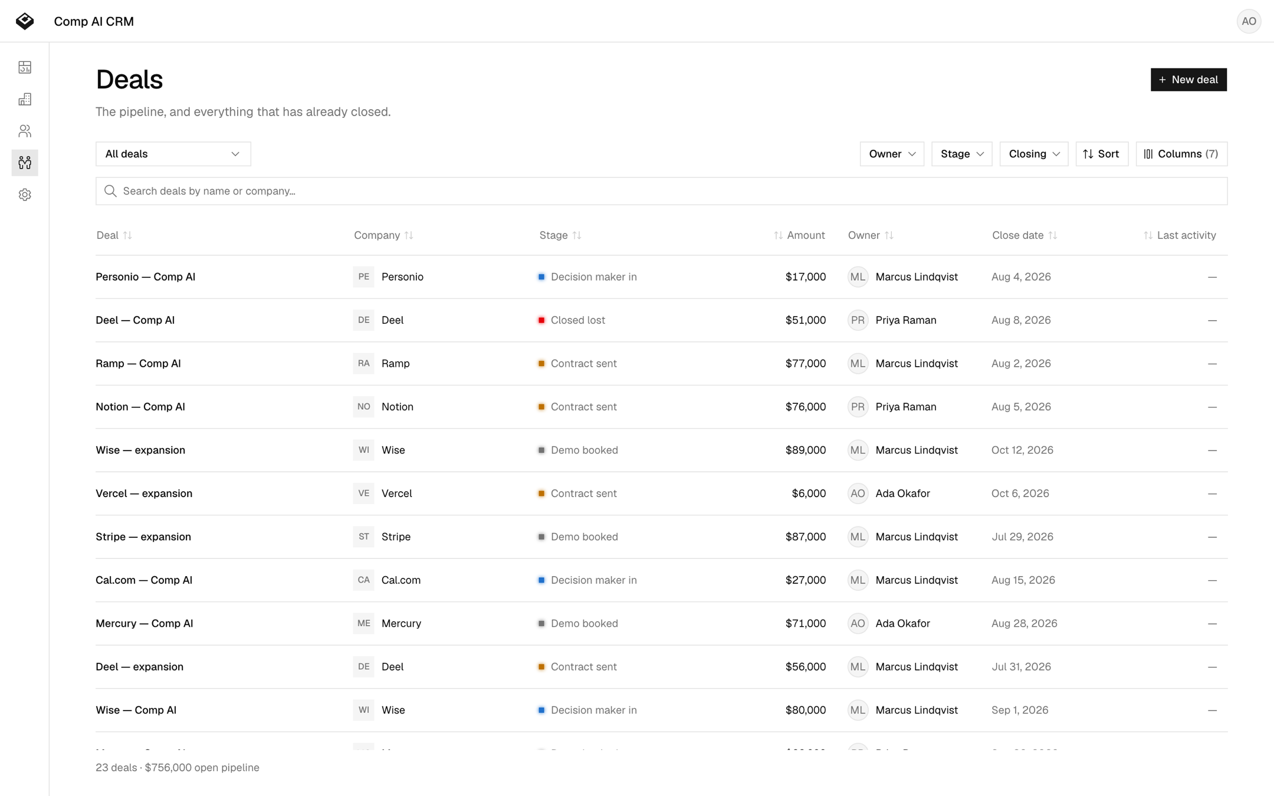
Task: Click Cal.com company name cell
Action: (401, 580)
